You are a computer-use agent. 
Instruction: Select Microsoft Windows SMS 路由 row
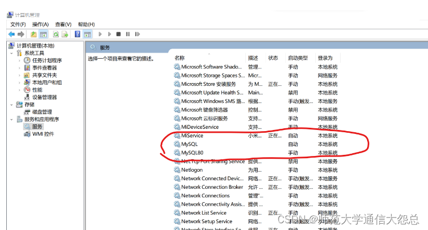point(256,101)
